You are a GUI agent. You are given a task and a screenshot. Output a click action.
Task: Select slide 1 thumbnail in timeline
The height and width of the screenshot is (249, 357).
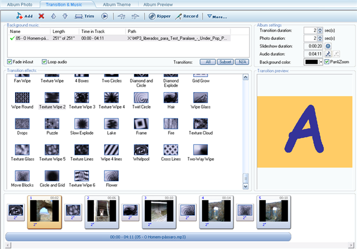pos(45,212)
